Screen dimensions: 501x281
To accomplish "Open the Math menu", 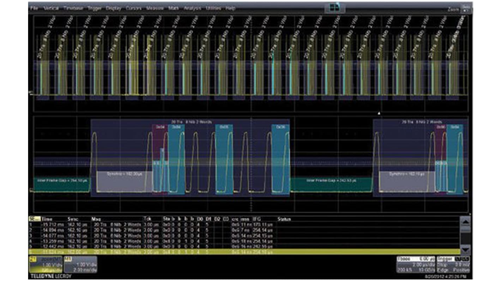I will click(x=174, y=8).
